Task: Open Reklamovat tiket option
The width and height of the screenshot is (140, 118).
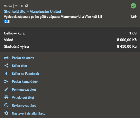Action: tap(24, 106)
